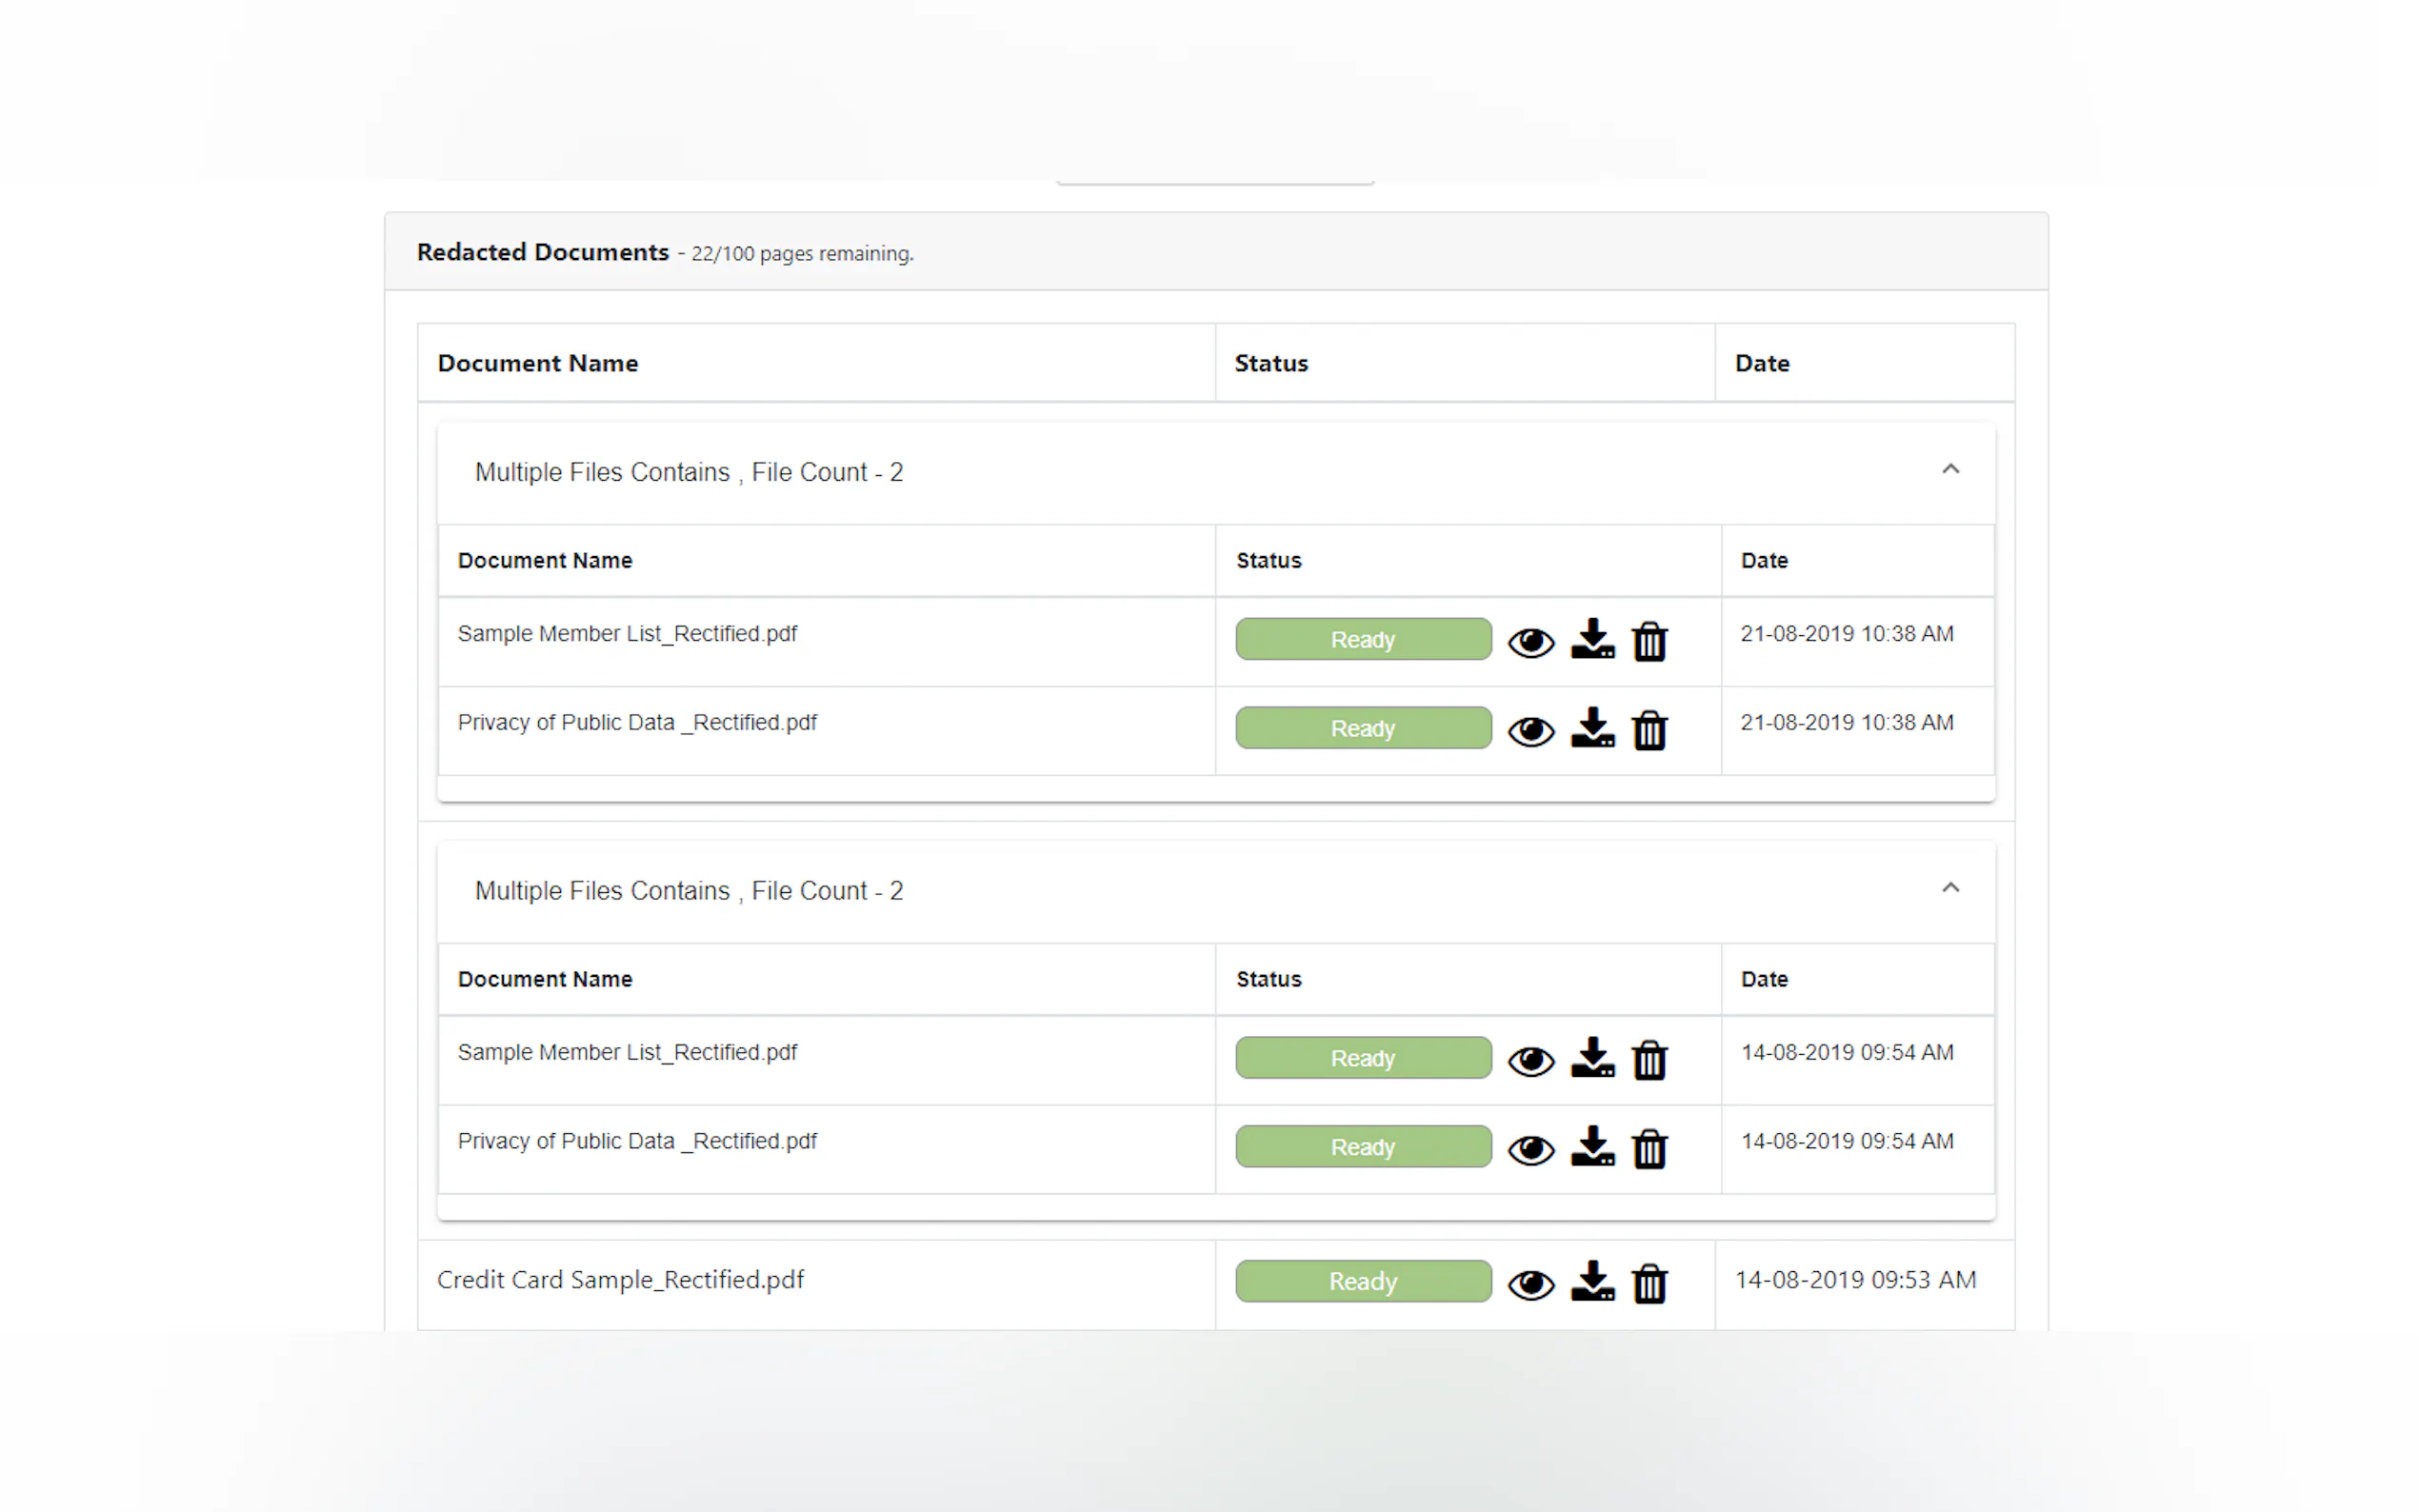View Credit Card Sample_Rectified.pdf using eye icon
Screen dimensions: 2419x1512
click(1530, 1284)
